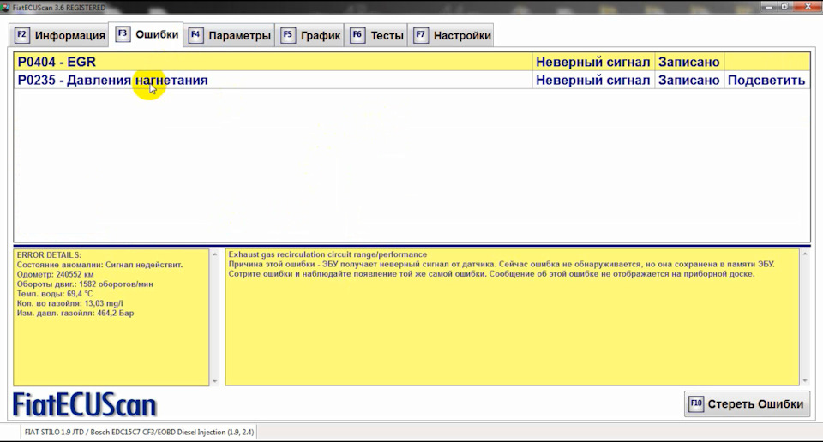The width and height of the screenshot is (823, 442).
Task: Click Неверный сигнал cell in P0235 row
Action: tap(593, 81)
